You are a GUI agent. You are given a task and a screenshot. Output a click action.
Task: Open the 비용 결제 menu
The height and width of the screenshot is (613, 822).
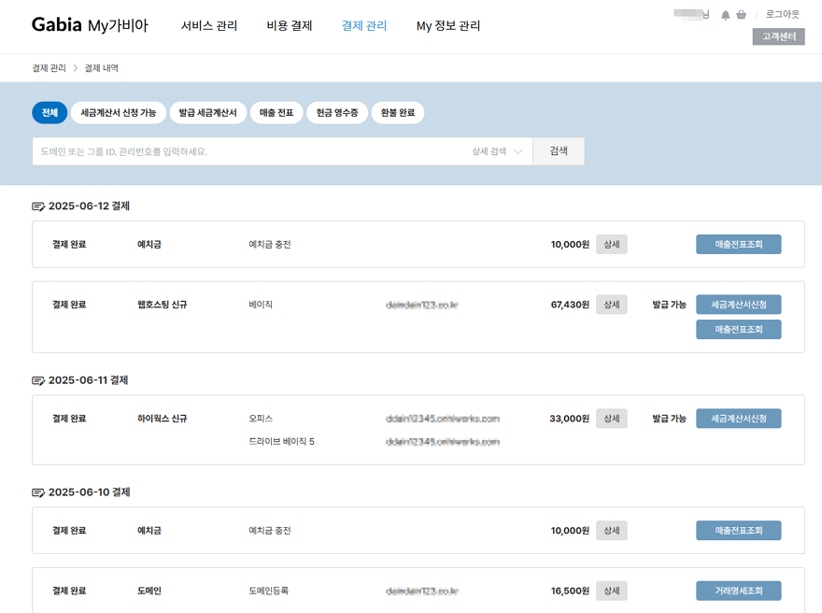290,26
